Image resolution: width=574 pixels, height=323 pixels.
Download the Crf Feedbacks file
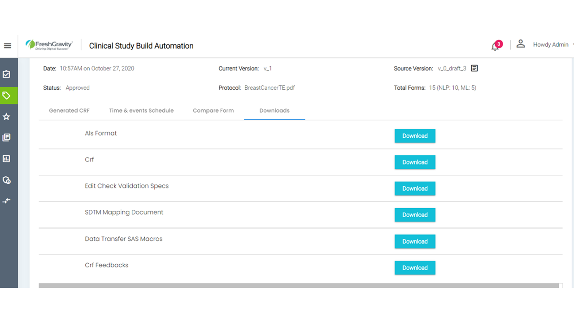tap(415, 268)
